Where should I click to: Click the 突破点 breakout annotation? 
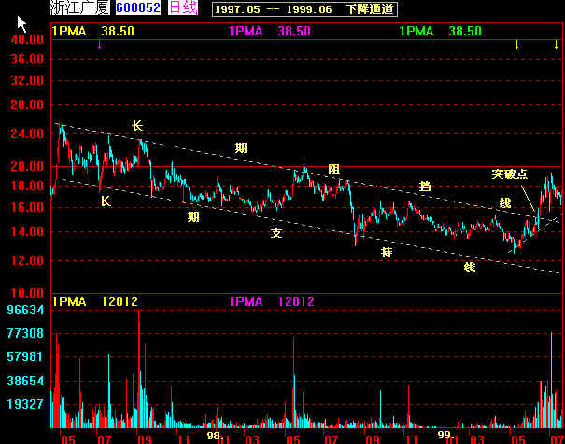(510, 174)
